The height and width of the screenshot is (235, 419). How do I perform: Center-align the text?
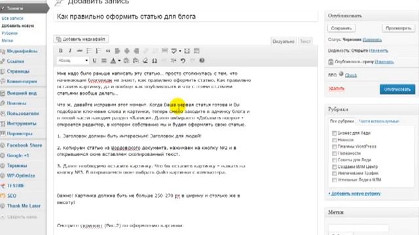[x=127, y=51]
